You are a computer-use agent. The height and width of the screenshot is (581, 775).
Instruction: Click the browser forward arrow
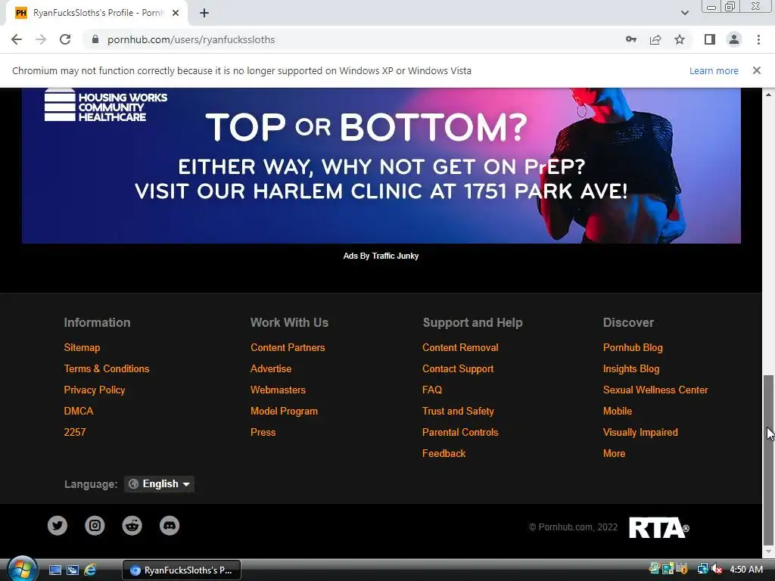coord(41,39)
